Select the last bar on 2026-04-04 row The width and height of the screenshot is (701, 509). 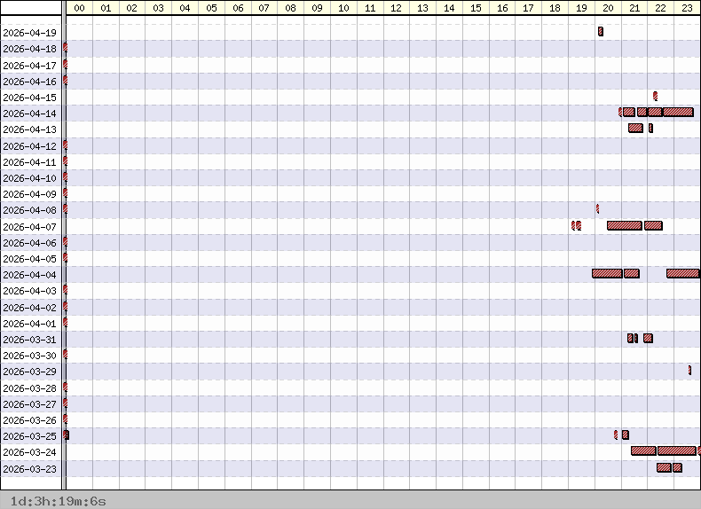pos(682,274)
